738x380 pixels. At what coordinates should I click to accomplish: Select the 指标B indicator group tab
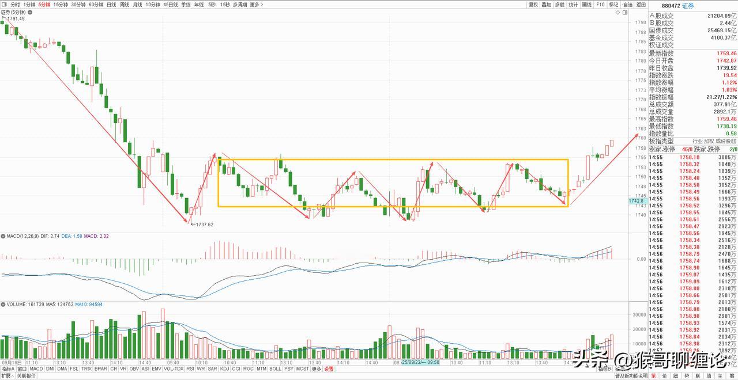click(x=605, y=369)
